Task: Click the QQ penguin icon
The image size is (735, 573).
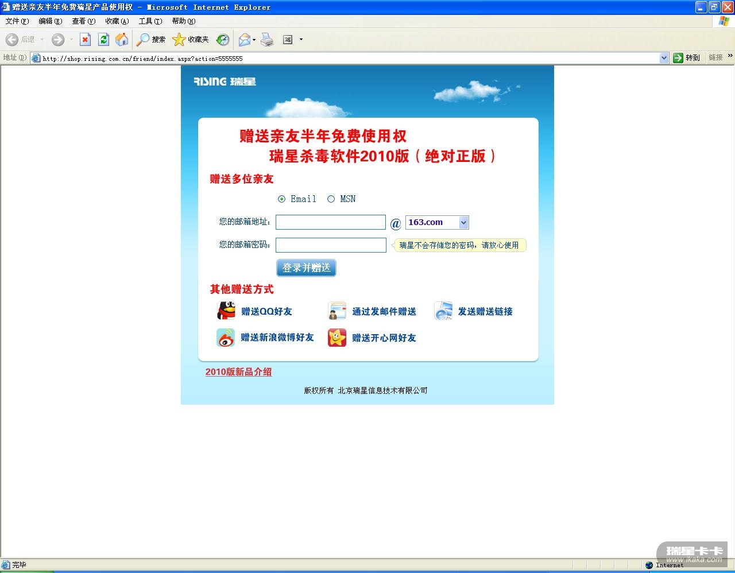Action: click(x=226, y=311)
